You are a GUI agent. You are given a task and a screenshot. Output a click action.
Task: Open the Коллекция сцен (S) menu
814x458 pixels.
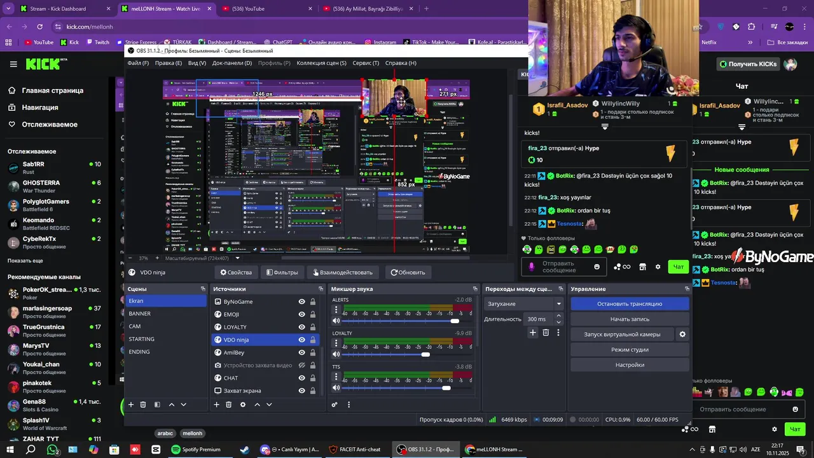pyautogui.click(x=322, y=63)
